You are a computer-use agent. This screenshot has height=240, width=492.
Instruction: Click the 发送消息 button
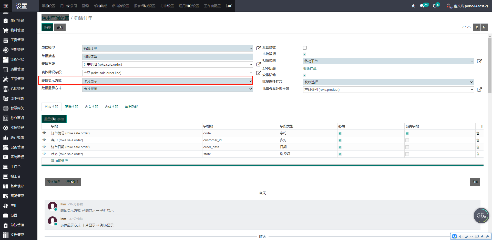click(54, 182)
